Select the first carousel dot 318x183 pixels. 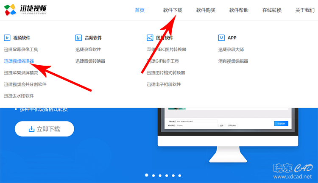pos(146,175)
